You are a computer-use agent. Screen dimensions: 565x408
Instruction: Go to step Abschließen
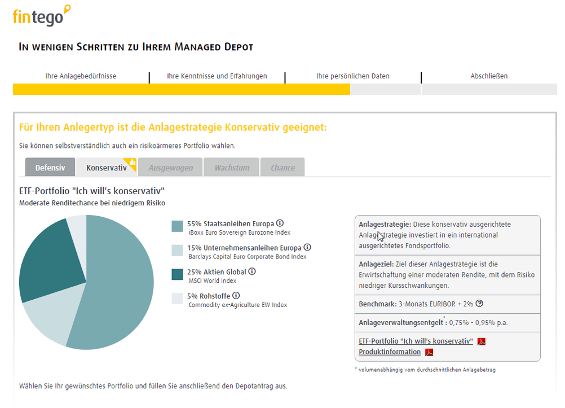pyautogui.click(x=489, y=76)
